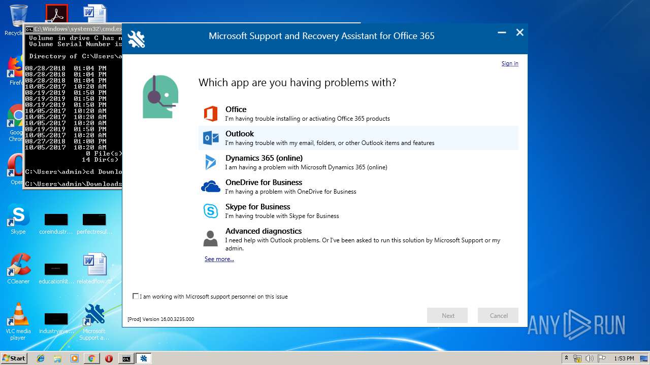Select the Advanced diagnostics person icon
The image size is (650, 365).
(210, 238)
